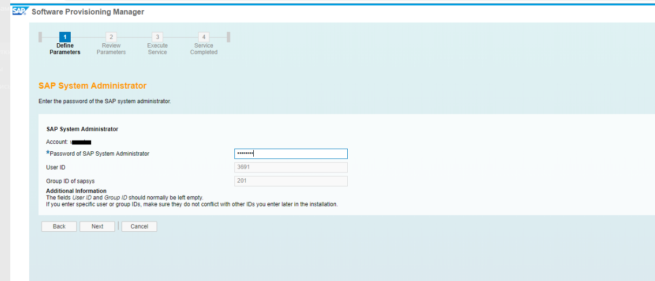Click the 'User ID' field label
Viewport: 655px width, 281px height.
(56, 168)
